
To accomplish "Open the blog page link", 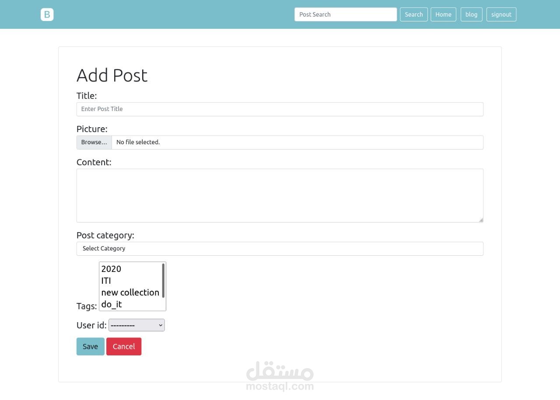I will 472,14.
